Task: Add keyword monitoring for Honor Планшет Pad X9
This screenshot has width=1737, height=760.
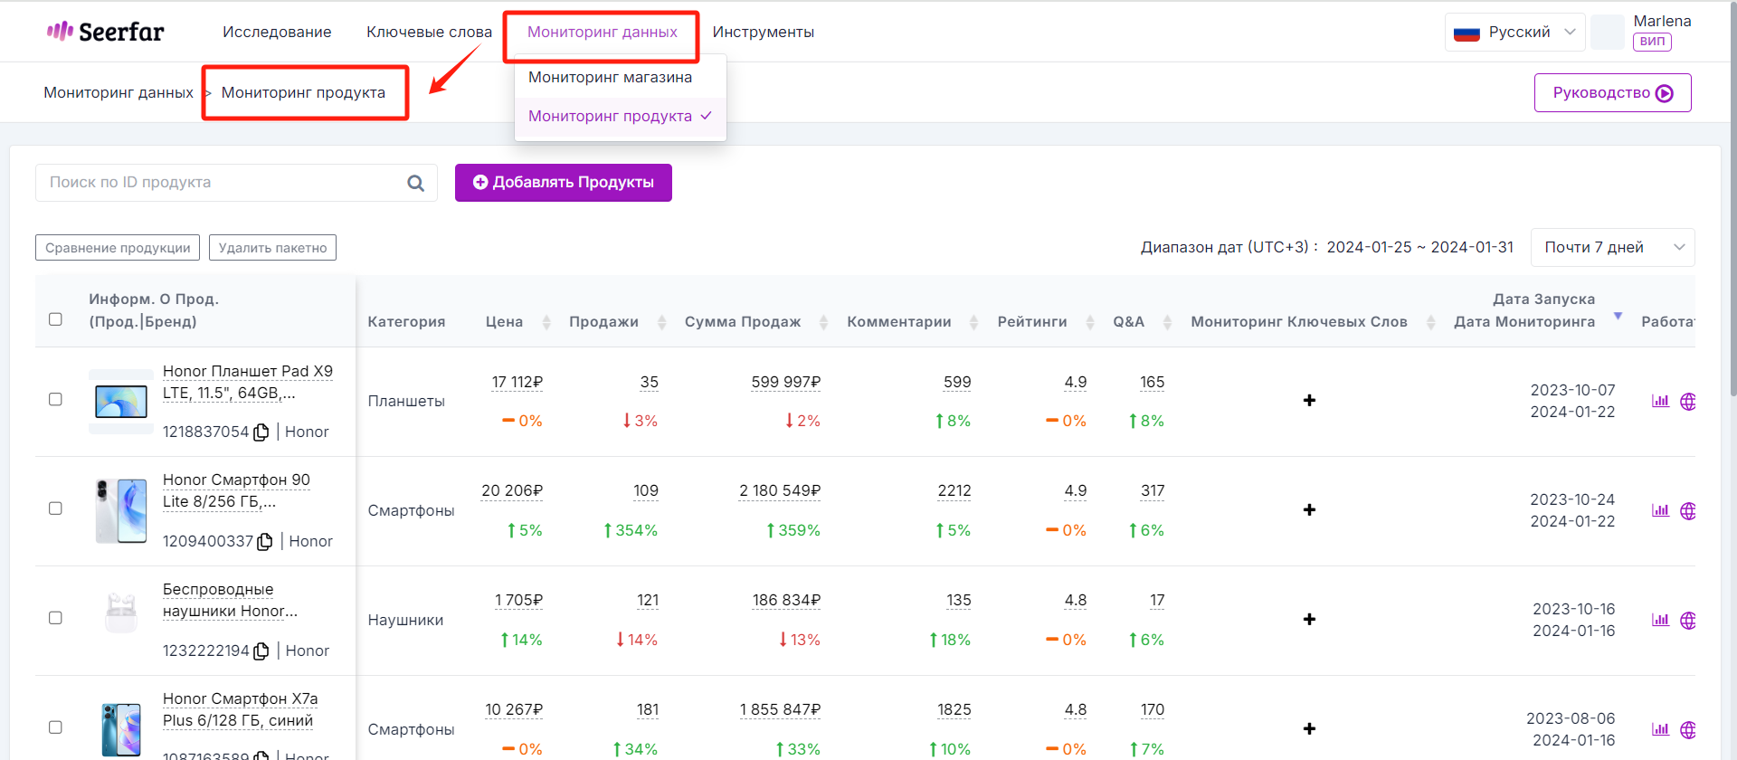Action: [x=1309, y=400]
